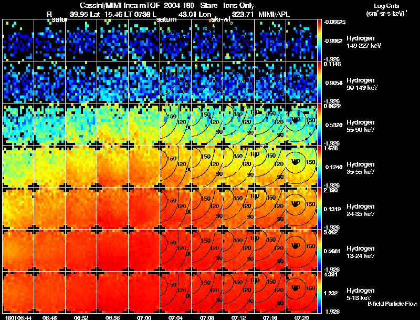
Task: Click the "07:04" time axis label
Action: pyautogui.click(x=176, y=318)
